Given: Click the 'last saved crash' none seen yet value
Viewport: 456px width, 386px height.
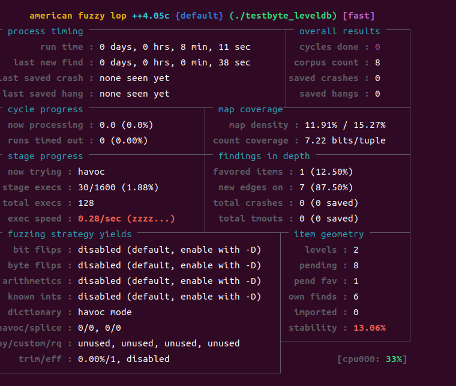Looking at the screenshot, I should tap(134, 78).
